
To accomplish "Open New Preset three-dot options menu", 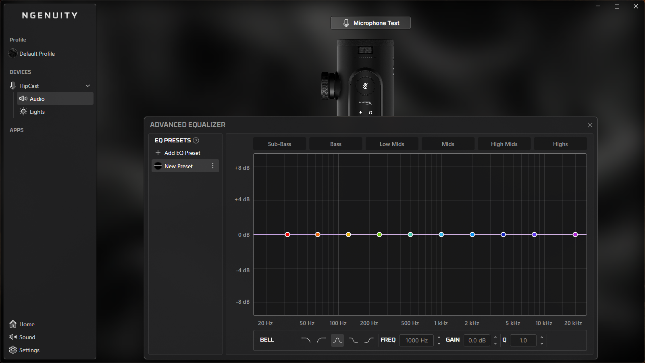I will click(213, 166).
